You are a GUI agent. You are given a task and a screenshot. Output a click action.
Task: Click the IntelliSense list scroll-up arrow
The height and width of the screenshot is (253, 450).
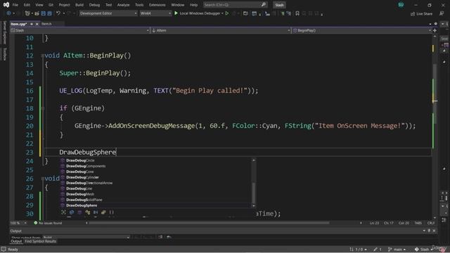pos(253,160)
